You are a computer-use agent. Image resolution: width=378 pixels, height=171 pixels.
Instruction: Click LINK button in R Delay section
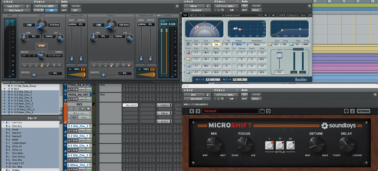[x=99, y=25]
